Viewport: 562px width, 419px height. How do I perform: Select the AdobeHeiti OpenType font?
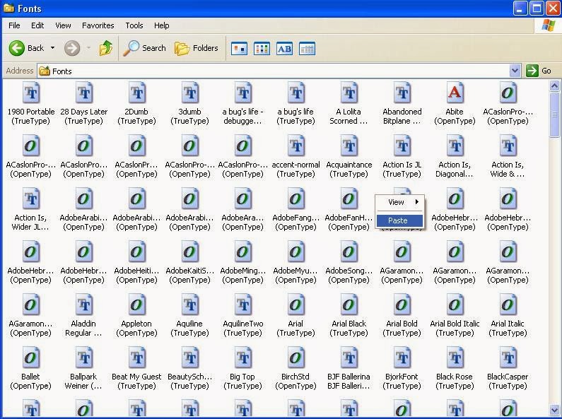coord(136,263)
